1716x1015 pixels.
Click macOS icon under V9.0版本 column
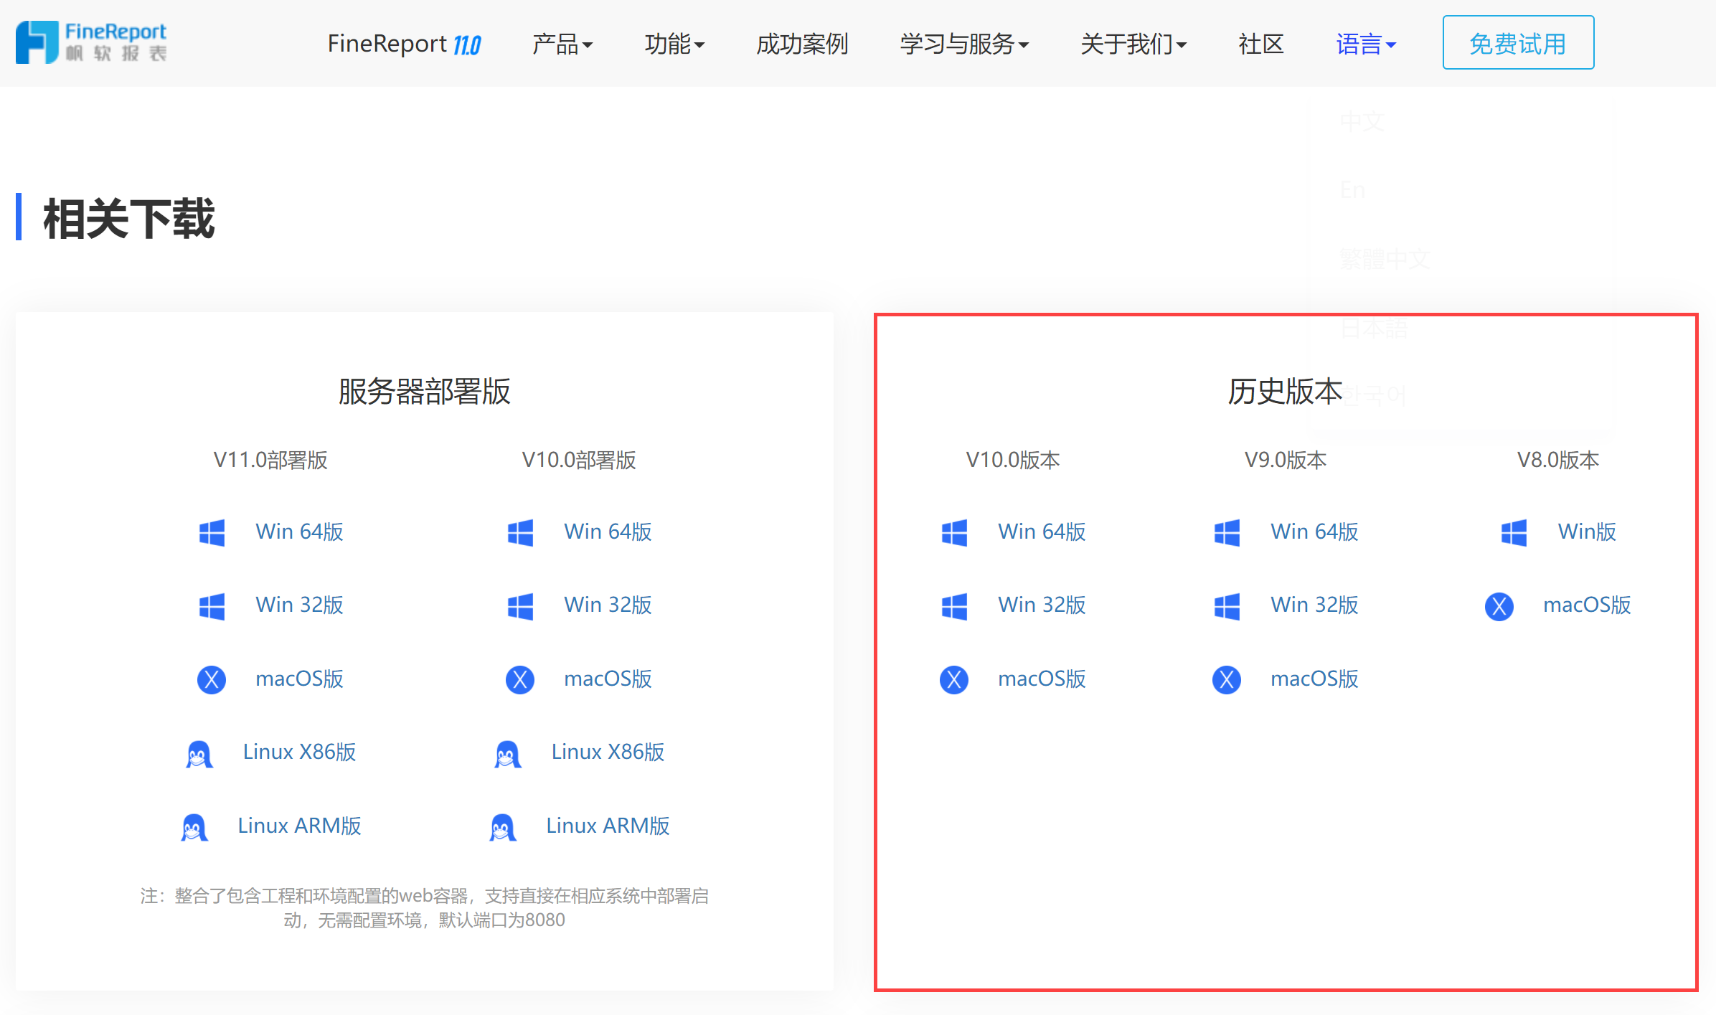(x=1227, y=679)
